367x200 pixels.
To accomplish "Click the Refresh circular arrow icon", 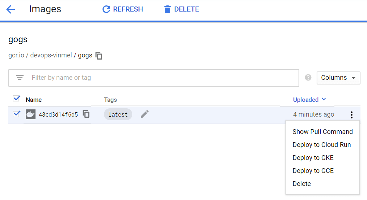I will click(x=106, y=9).
